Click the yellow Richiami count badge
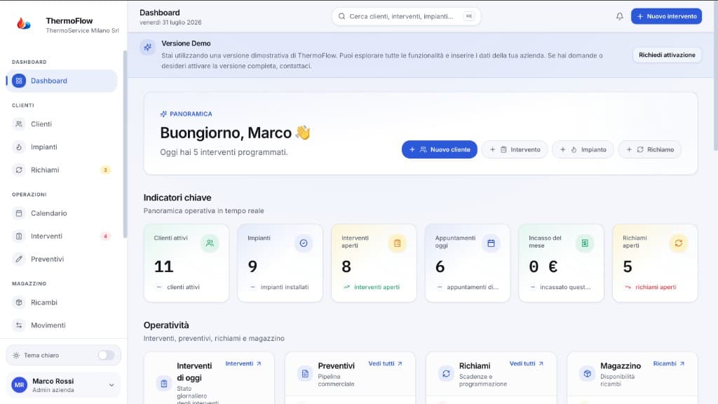The height and width of the screenshot is (404, 718). (x=105, y=170)
